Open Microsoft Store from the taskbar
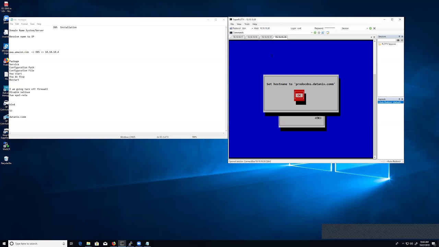Viewport: 439px width, 247px height. [x=97, y=244]
